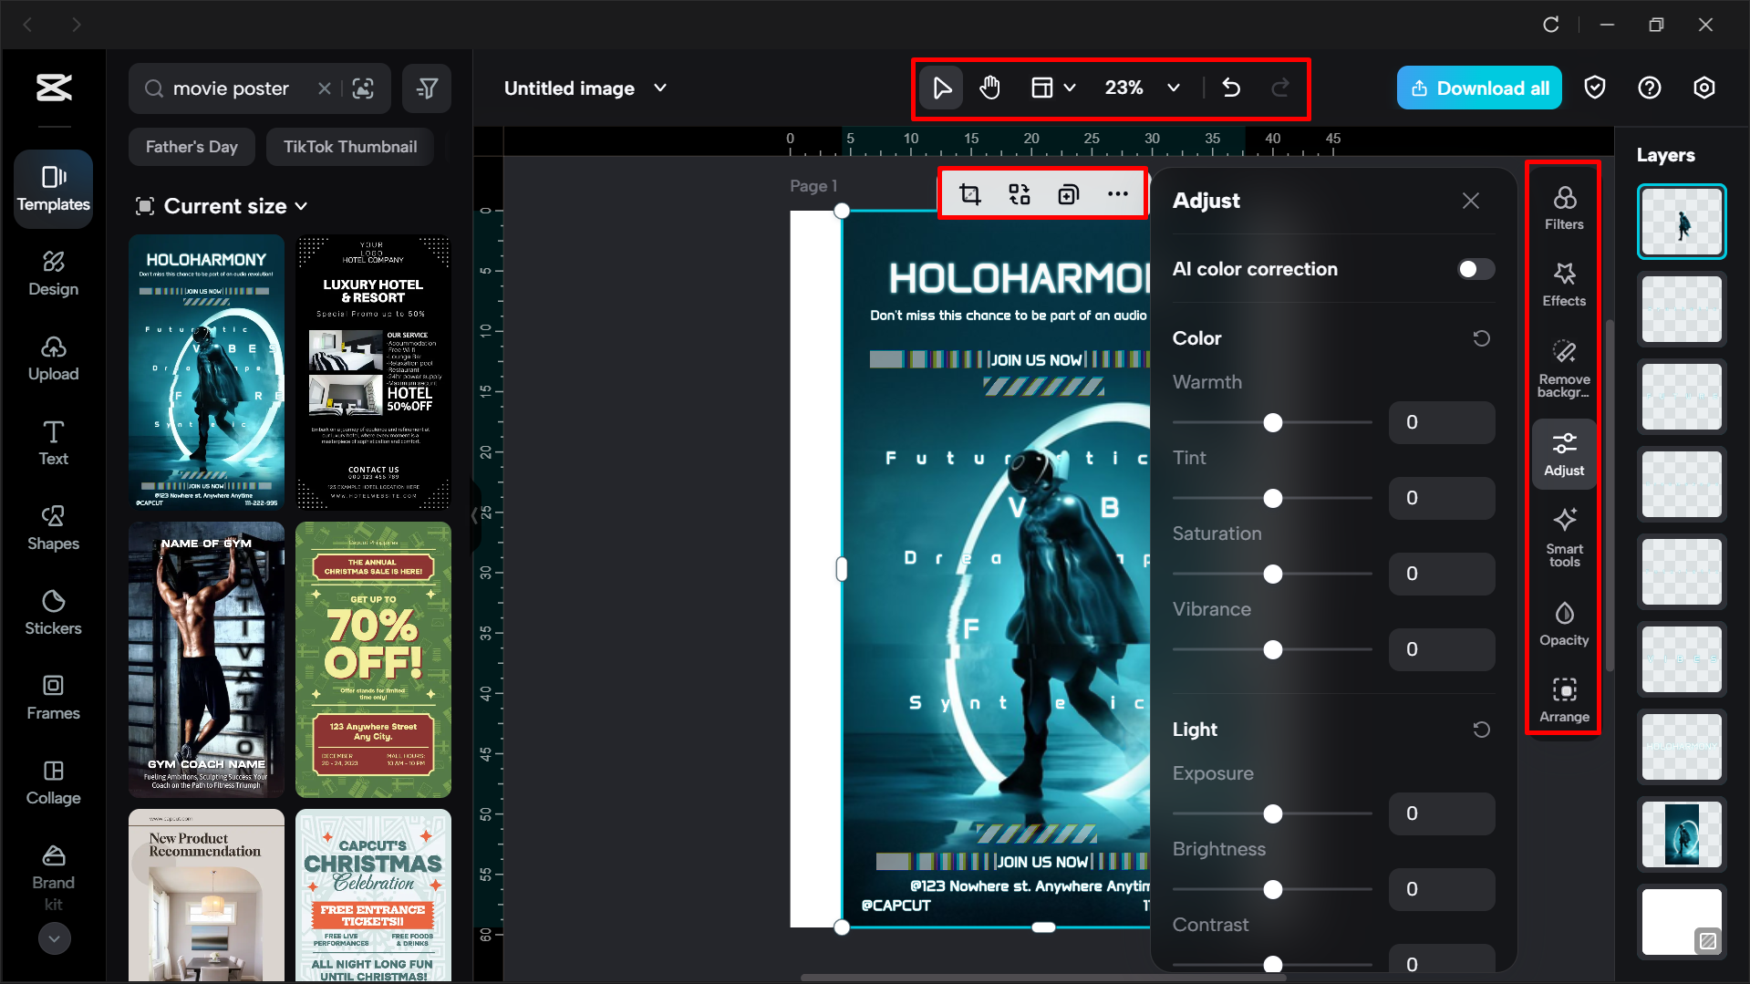The width and height of the screenshot is (1750, 984).
Task: Select the Hand tool for panning
Action: pyautogui.click(x=989, y=88)
